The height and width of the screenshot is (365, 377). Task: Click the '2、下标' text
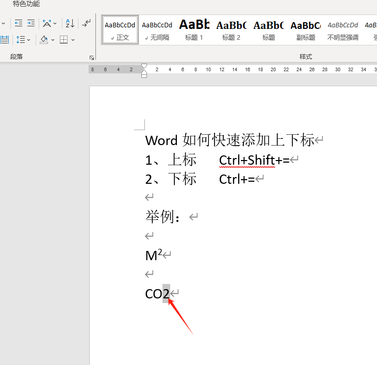point(171,179)
